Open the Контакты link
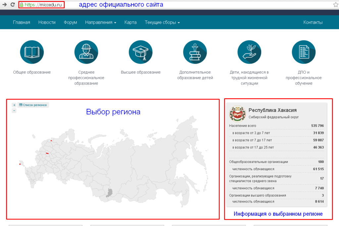Screen dimensions: 339x226 (x=313, y=22)
